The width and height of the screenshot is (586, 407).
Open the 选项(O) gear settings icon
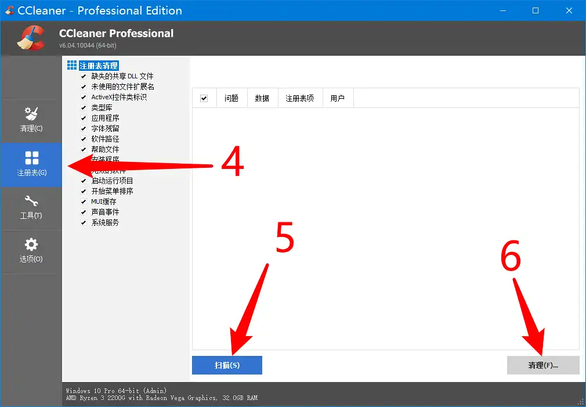click(31, 244)
